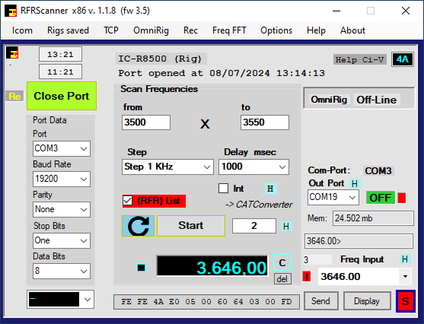Viewport: 424px width, 324px height.
Task: Open the Port COM3 dropdown
Action: (x=84, y=148)
